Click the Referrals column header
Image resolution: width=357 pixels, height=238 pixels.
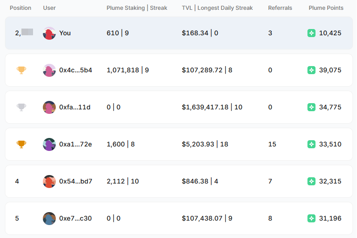[280, 8]
